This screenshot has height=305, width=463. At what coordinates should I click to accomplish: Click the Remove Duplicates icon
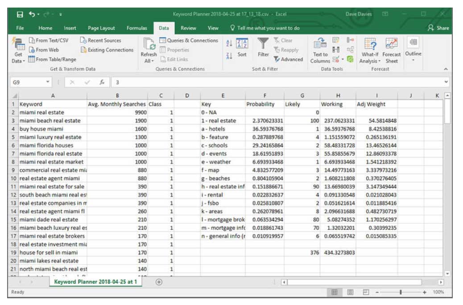[x=336, y=49]
